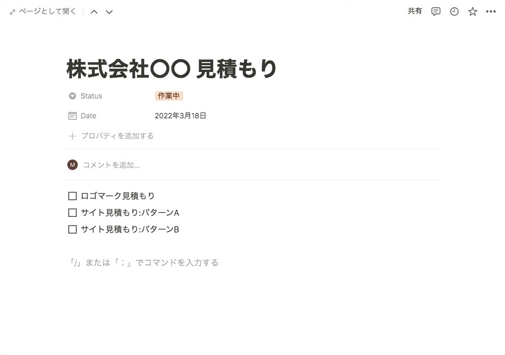Click the text ロゴマーク見積もり
505x355 pixels.
pos(117,195)
